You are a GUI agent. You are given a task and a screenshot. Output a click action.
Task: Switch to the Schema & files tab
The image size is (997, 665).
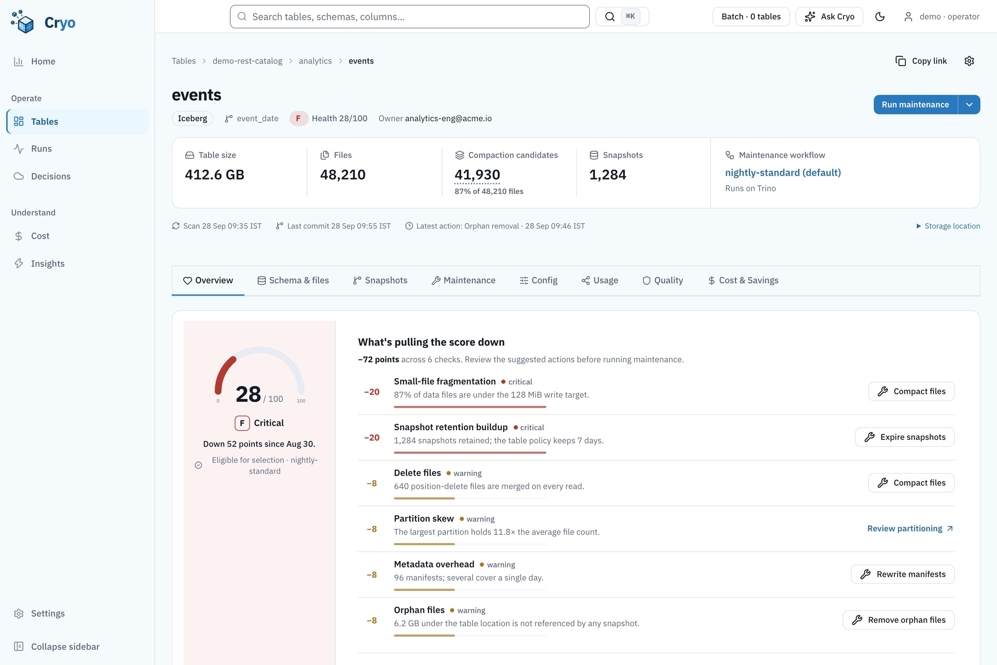pyautogui.click(x=293, y=280)
